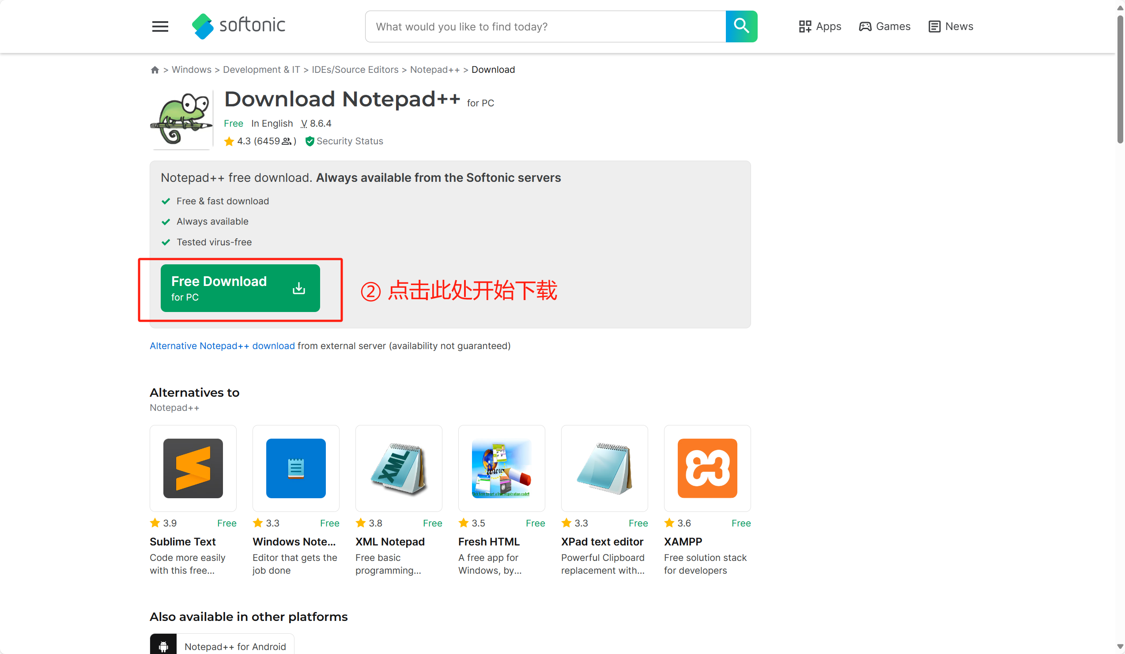The image size is (1125, 654).
Task: Click the 4.3 (6459) rating text
Action: pos(267,141)
